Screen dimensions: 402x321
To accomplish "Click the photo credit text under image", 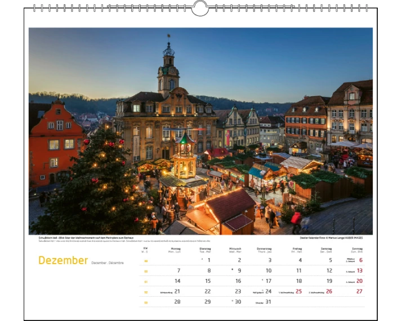I will [335, 238].
